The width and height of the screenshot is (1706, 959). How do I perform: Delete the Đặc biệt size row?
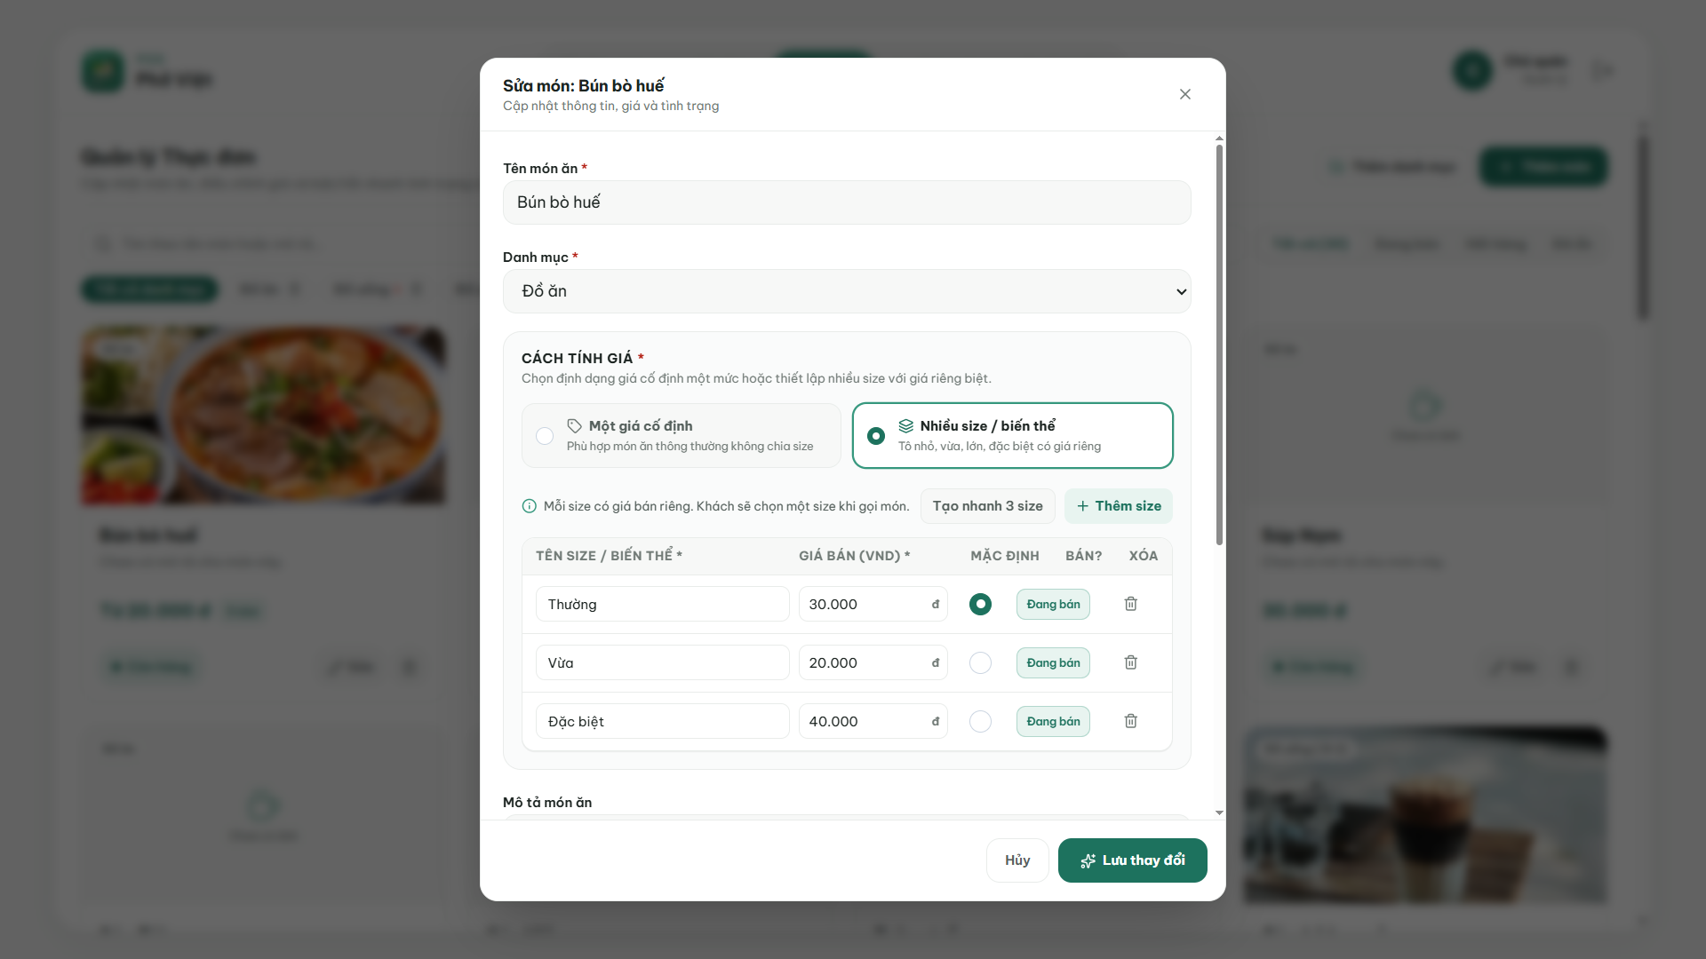coord(1130,721)
